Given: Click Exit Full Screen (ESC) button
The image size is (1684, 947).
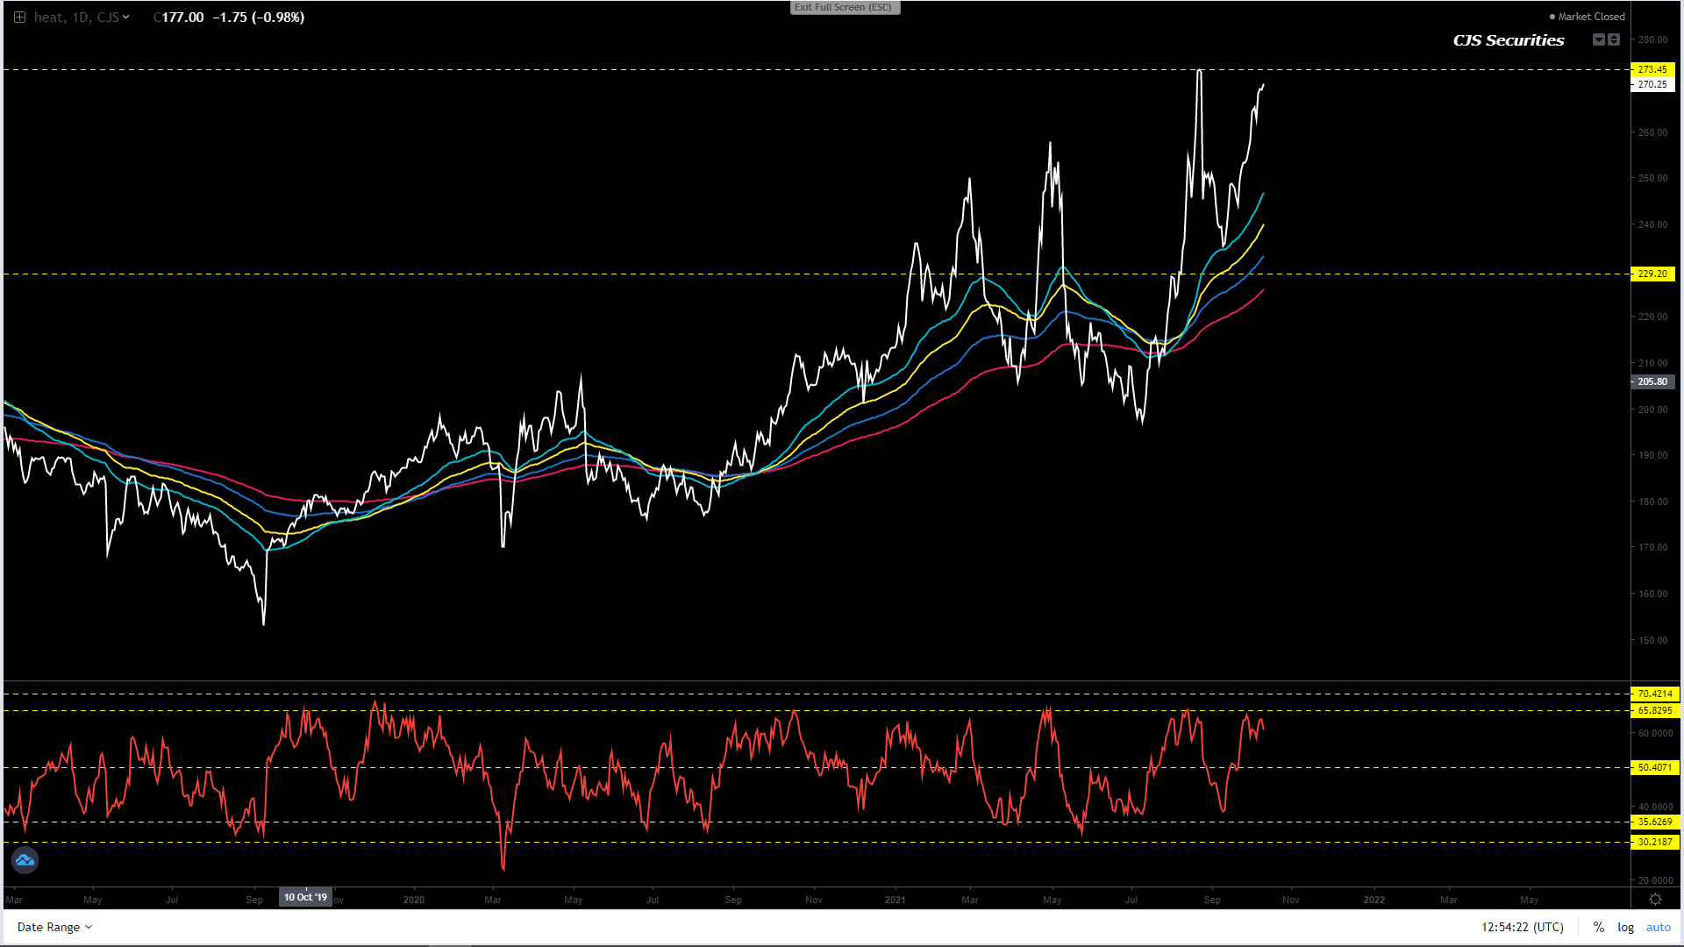Looking at the screenshot, I should tap(844, 8).
